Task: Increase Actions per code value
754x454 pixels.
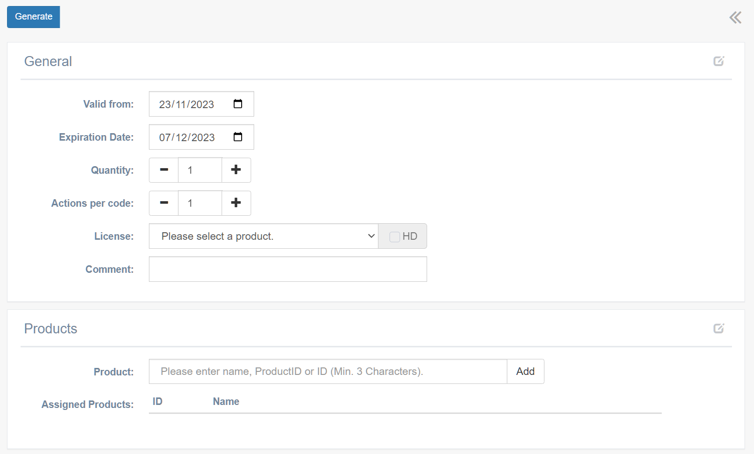Action: 236,203
